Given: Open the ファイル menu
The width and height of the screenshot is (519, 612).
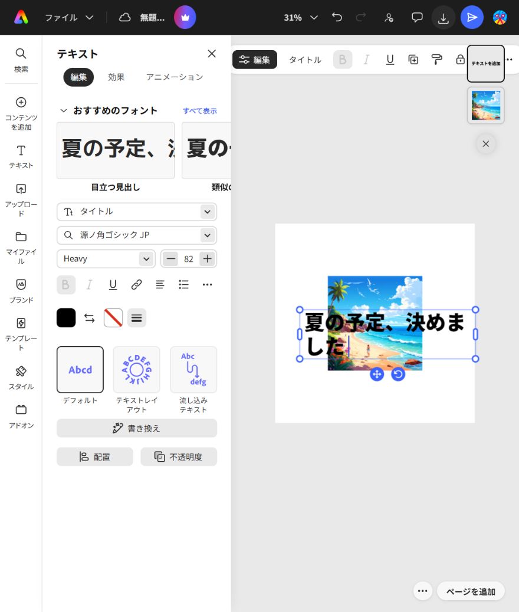Looking at the screenshot, I should [x=69, y=18].
